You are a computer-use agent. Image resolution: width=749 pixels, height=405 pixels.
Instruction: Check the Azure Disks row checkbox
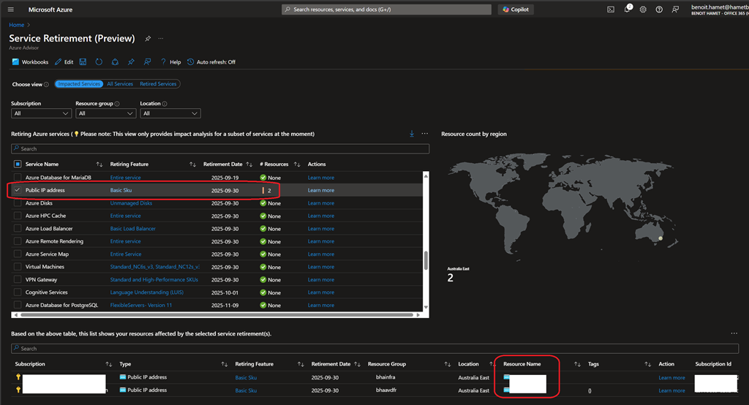click(18, 203)
